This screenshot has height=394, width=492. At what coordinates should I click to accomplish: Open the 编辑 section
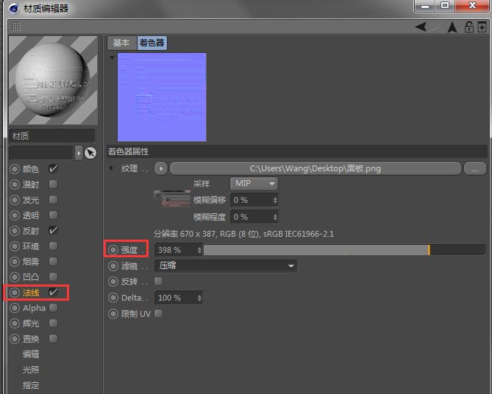tap(31, 354)
